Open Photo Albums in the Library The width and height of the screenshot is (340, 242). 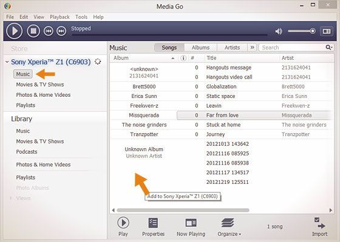[32, 188]
